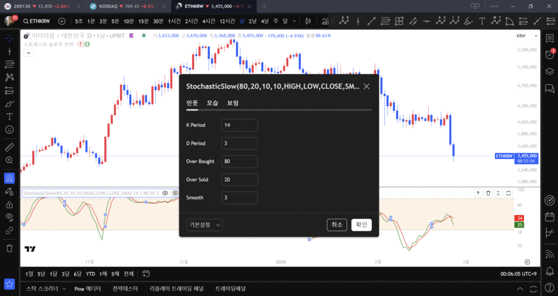The height and width of the screenshot is (296, 558).
Task: Click the K Period input field
Action: [x=240, y=125]
